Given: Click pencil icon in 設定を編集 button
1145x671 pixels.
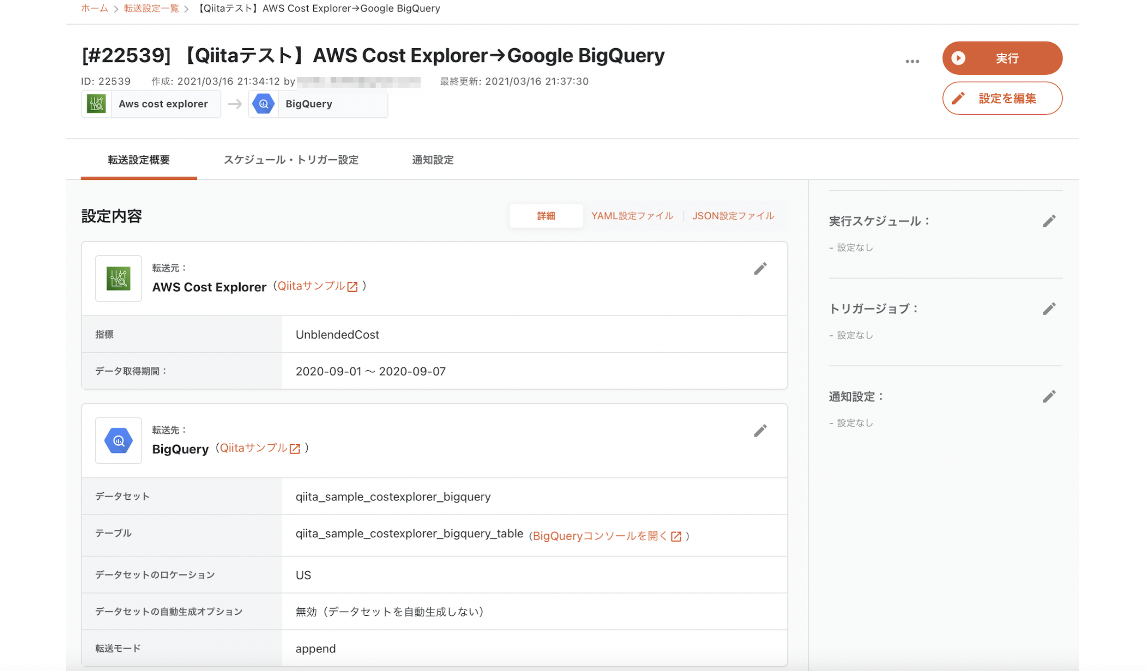Looking at the screenshot, I should pyautogui.click(x=957, y=98).
